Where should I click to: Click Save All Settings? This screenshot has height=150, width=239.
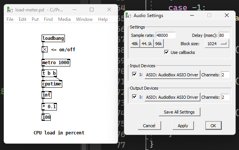(x=179, y=112)
